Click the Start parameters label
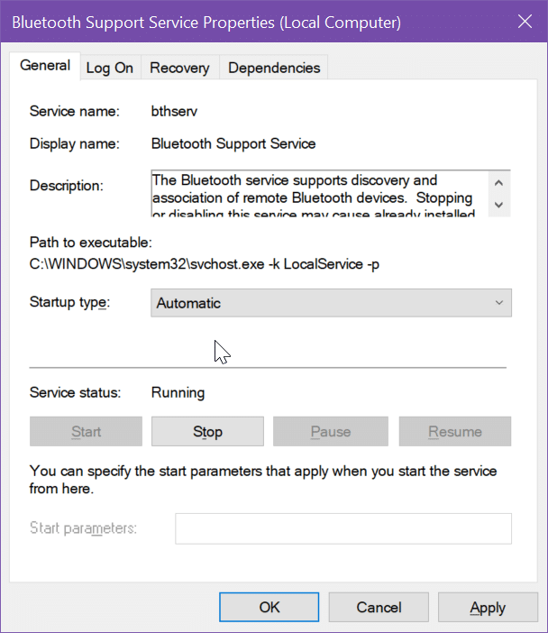The height and width of the screenshot is (633, 548). point(83,528)
